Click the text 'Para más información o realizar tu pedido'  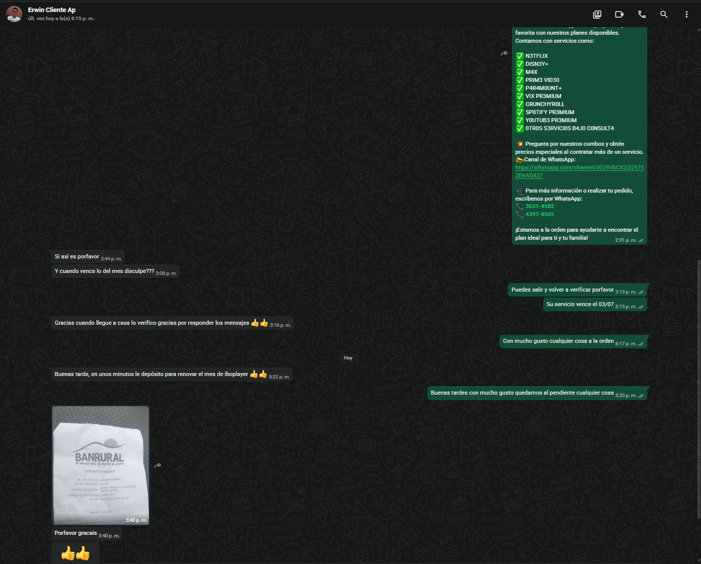click(x=579, y=191)
